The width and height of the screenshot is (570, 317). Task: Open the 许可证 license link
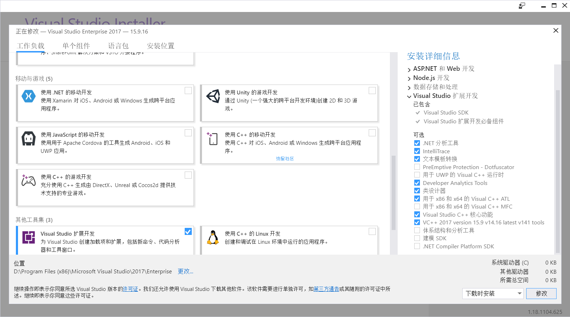coord(130,289)
